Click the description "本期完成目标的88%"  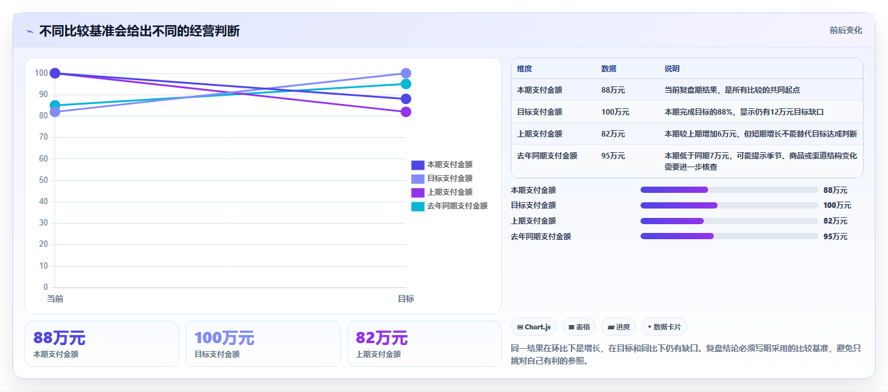pyautogui.click(x=699, y=112)
